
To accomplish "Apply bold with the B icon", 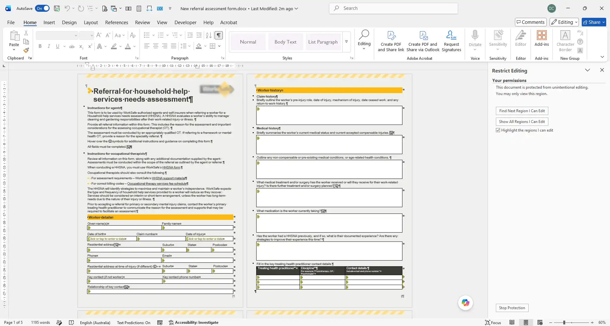I will click(40, 46).
